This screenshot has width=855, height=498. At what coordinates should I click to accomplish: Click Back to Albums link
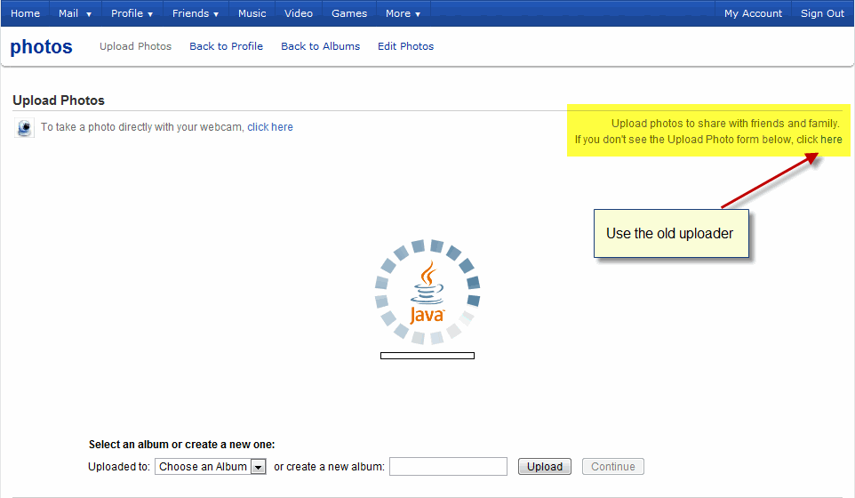[x=321, y=46]
